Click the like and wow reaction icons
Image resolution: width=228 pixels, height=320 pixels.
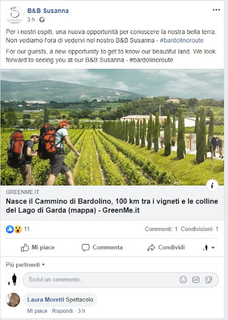point(14,229)
